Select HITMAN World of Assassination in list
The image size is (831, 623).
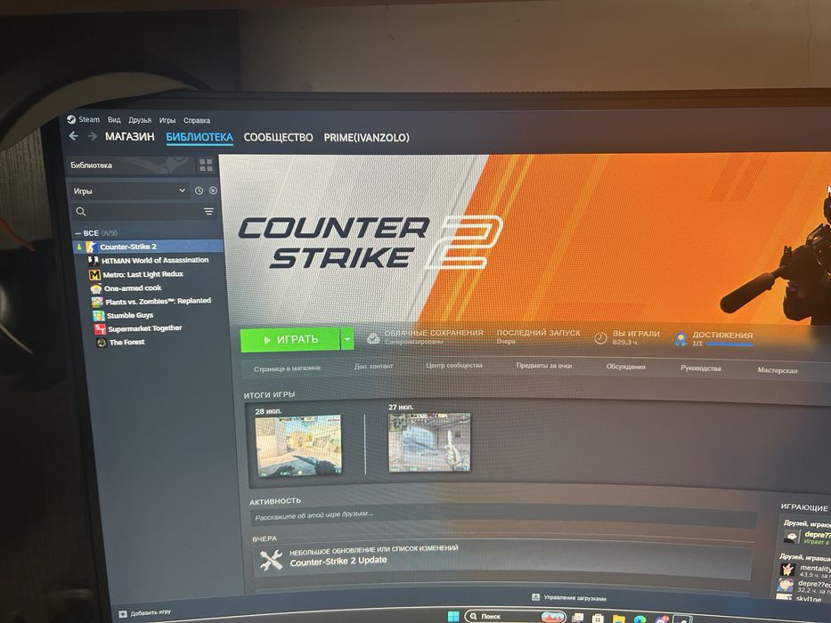[x=155, y=260]
